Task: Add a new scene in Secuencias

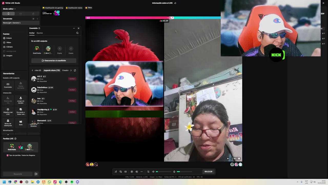Action: pyautogui.click(x=37, y=19)
